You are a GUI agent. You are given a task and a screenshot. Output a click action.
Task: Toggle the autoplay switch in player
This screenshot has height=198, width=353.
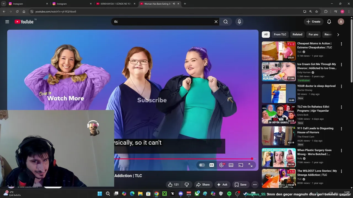coord(202,165)
